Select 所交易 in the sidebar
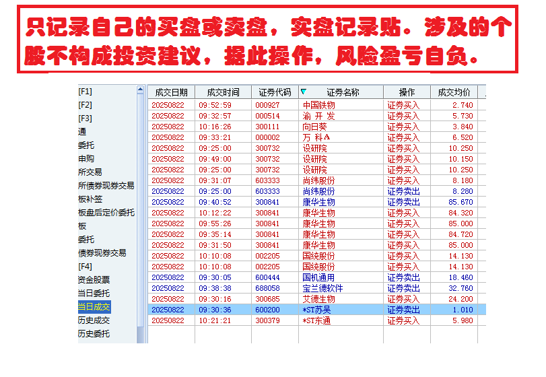 click(90, 172)
